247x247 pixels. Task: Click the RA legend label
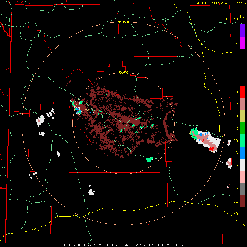click(235, 141)
